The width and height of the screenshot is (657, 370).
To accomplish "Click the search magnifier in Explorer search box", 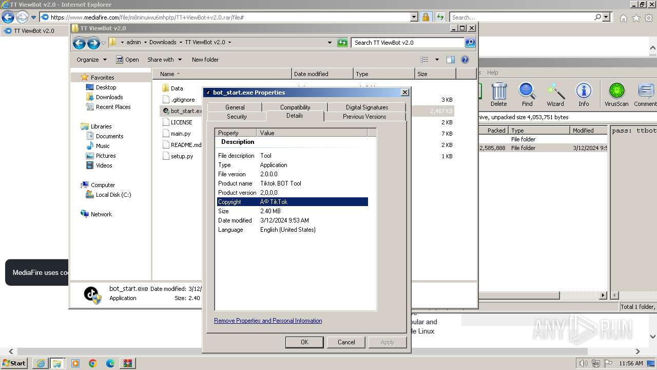I will [470, 43].
